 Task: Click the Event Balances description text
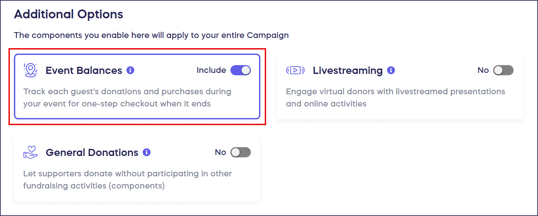click(x=127, y=98)
